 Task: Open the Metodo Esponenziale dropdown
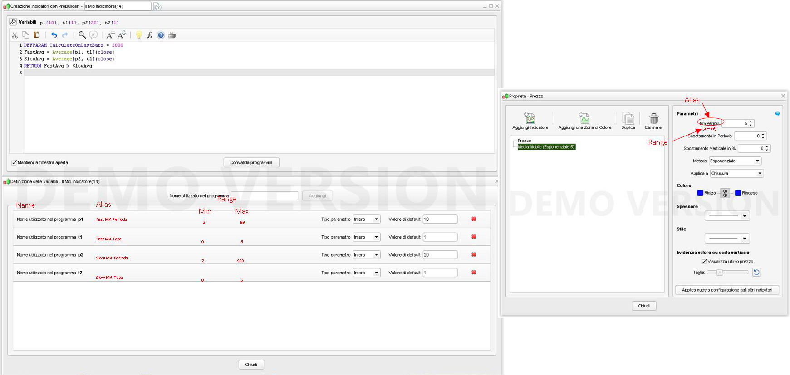[x=735, y=161]
